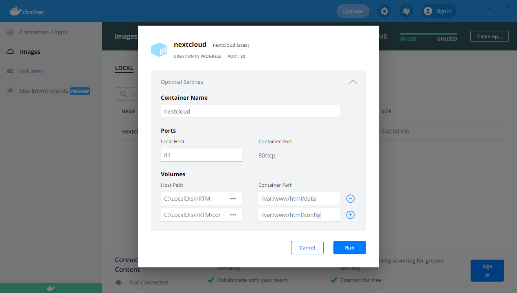Click the PORT: 80 text
The width and height of the screenshot is (517, 293).
click(x=236, y=56)
